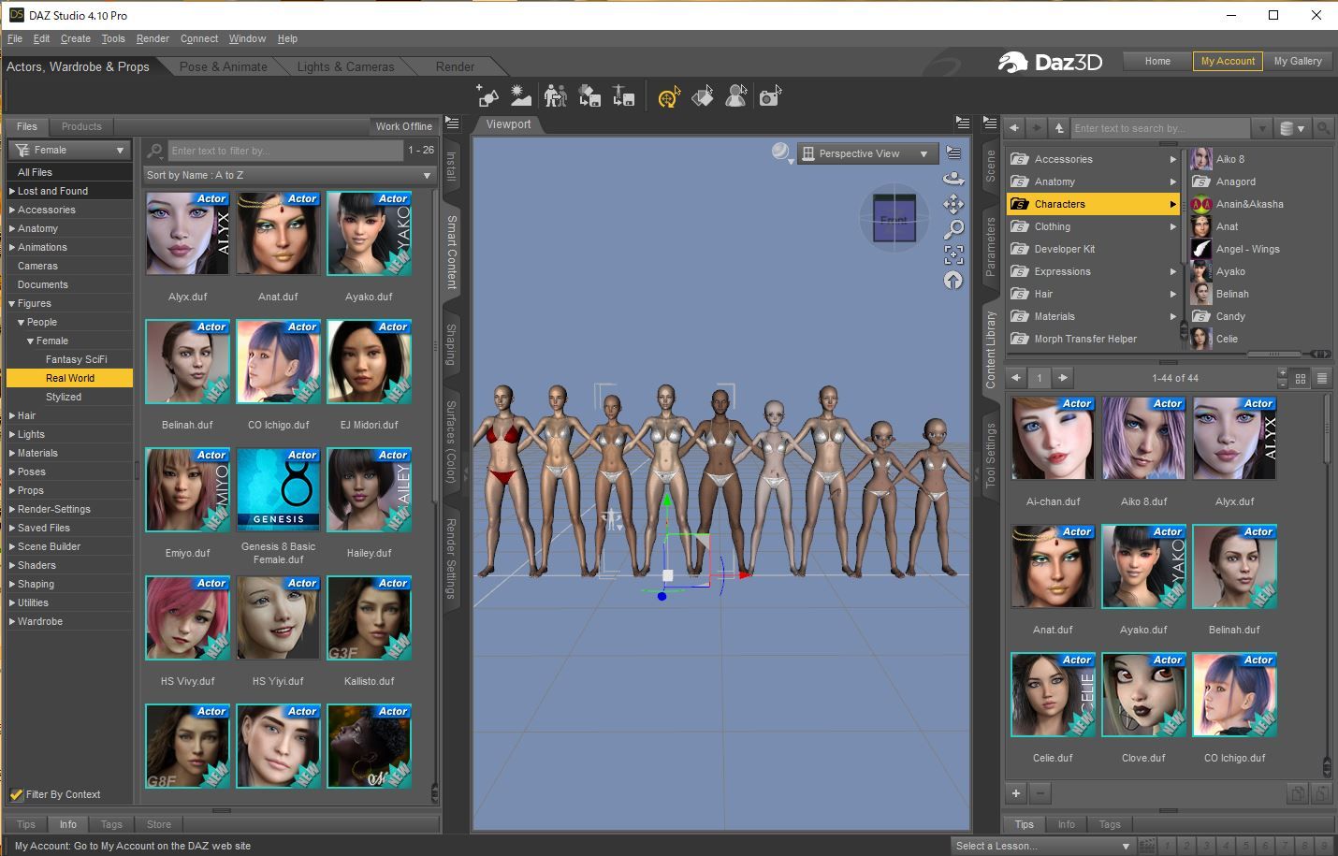The width and height of the screenshot is (1338, 856).
Task: Select the Alyx.duf thumbnail in Smart Content
Action: [187, 234]
